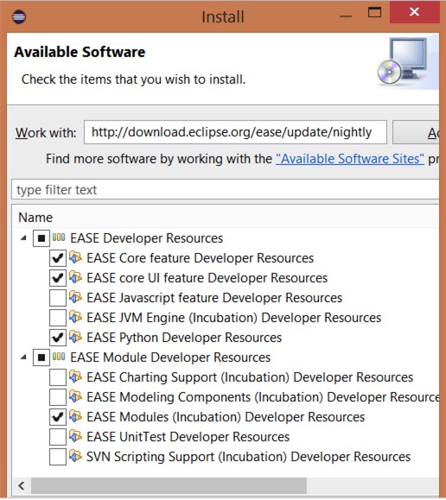Image resolution: width=446 pixels, height=500 pixels.
Task: Select 'EASE UnitTest Developer Resources' text
Action: [x=188, y=437]
